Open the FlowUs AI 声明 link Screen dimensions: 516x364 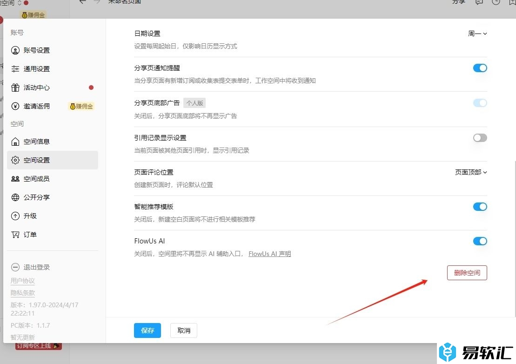tap(269, 254)
